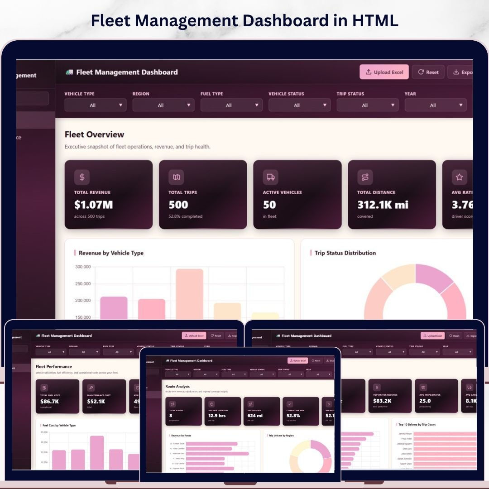Click the dollar icon on Total Revenue card
Screen dimensions: 489x489
(x=82, y=177)
